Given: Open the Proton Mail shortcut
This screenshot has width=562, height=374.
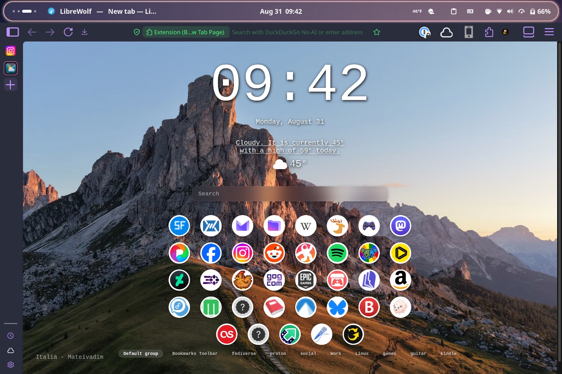Looking at the screenshot, I should pyautogui.click(x=242, y=226).
